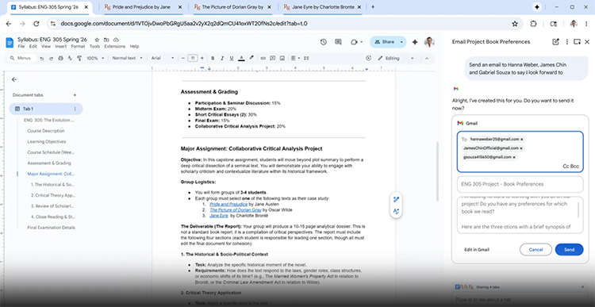Decrease the font size
This screenshot has width=595, height=307.
pos(183,58)
